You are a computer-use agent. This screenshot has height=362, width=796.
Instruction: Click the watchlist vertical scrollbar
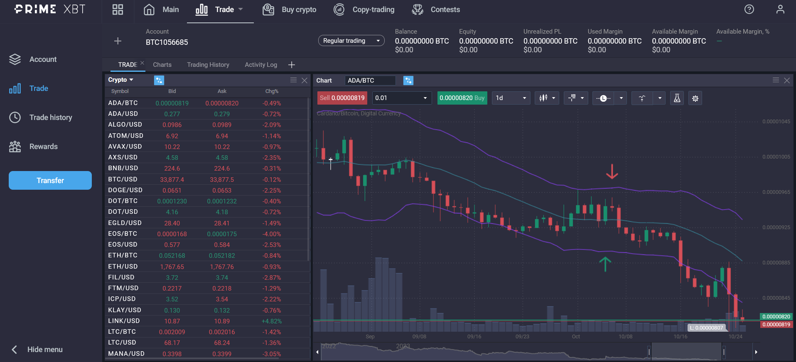pos(309,179)
